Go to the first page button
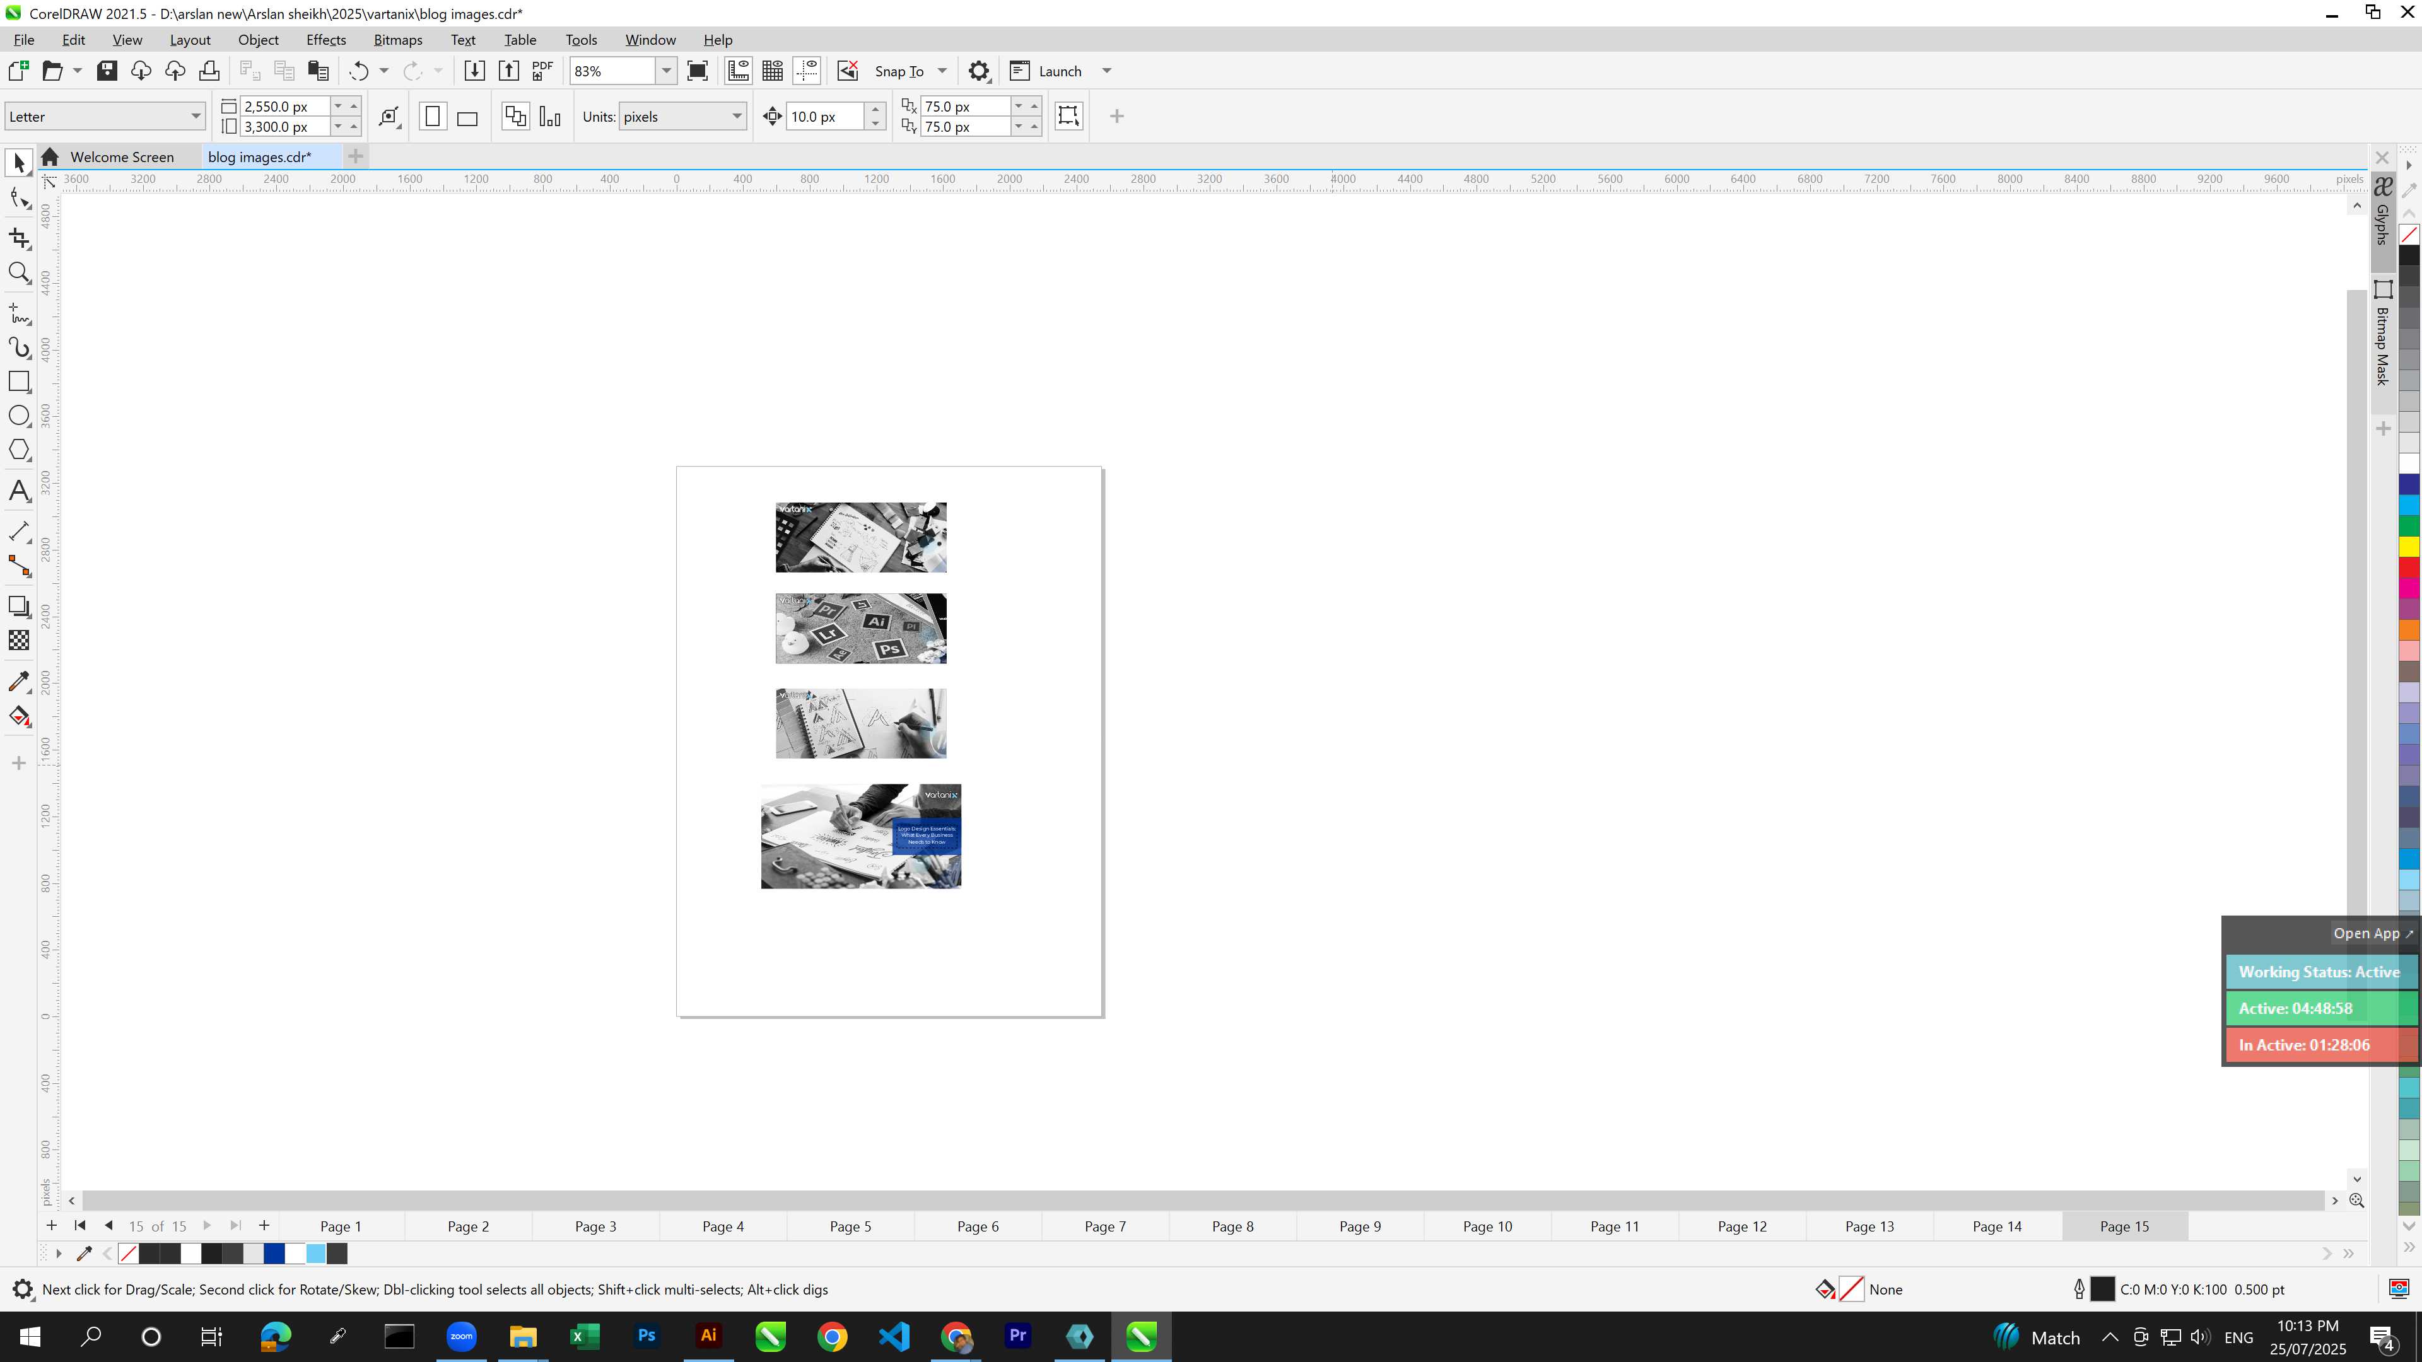This screenshot has width=2422, height=1362. point(80,1225)
